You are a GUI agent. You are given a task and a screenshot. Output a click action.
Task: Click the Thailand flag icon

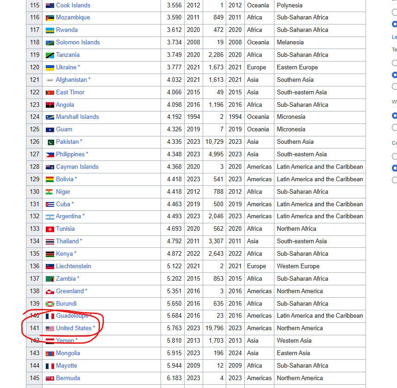tap(50, 242)
